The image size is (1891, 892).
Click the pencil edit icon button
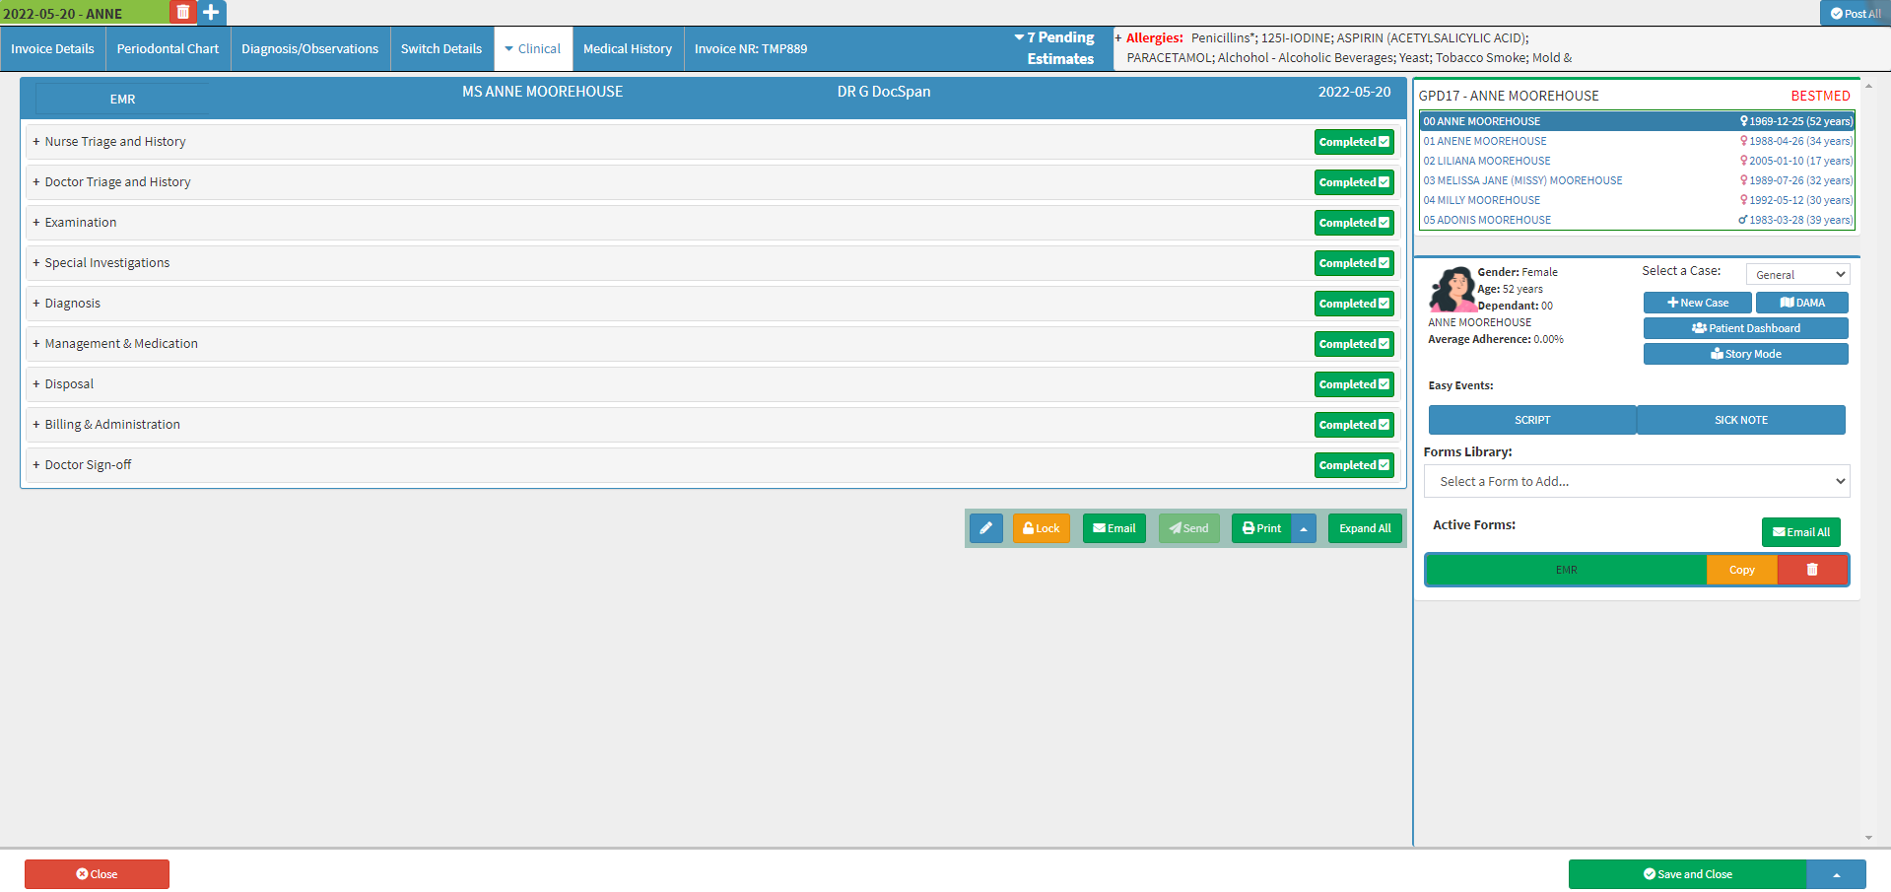pyautogui.click(x=985, y=528)
